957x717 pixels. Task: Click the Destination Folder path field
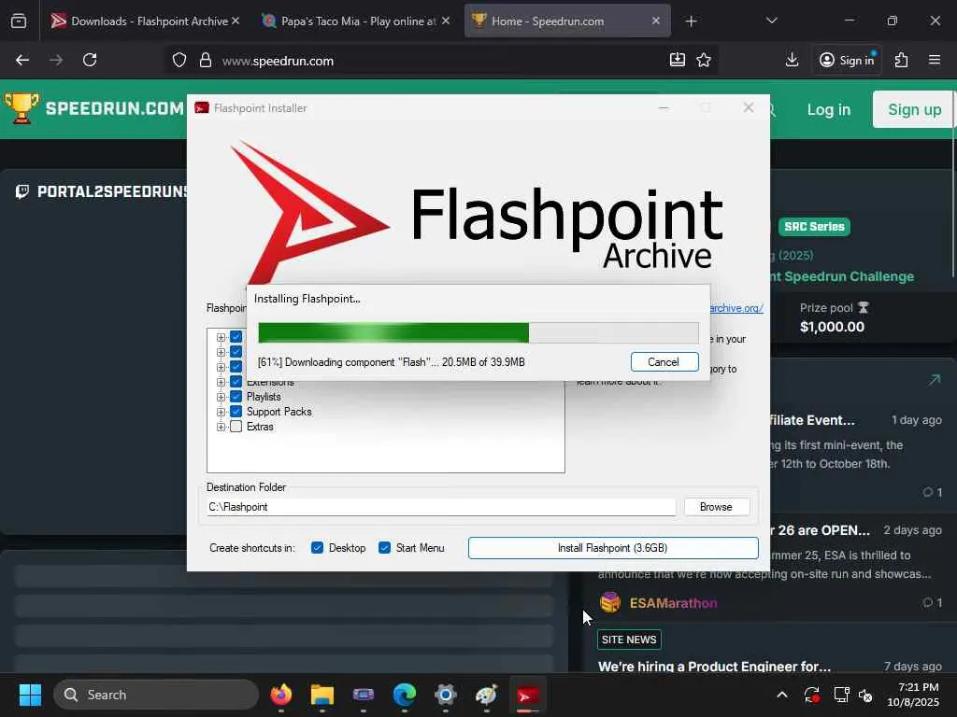click(x=441, y=507)
